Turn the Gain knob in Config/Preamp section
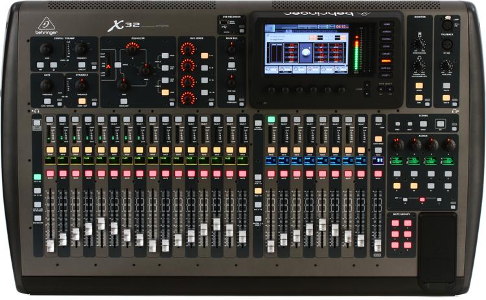This screenshot has height=300, width=486. pyautogui.click(x=45, y=48)
